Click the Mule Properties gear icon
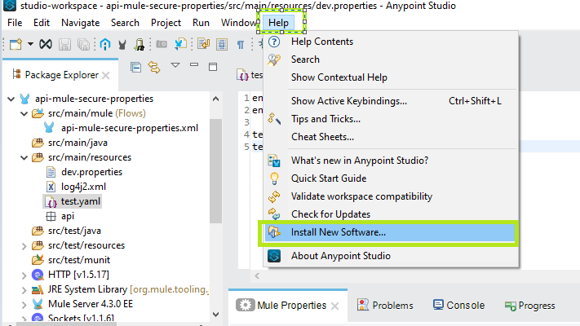580x326 pixels. coord(245,306)
